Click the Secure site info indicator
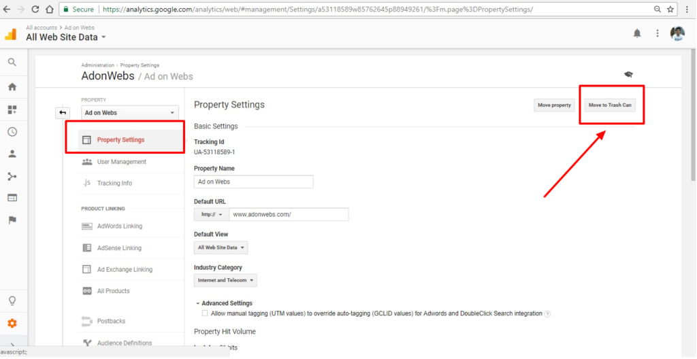The height and width of the screenshot is (359, 697). (x=78, y=9)
